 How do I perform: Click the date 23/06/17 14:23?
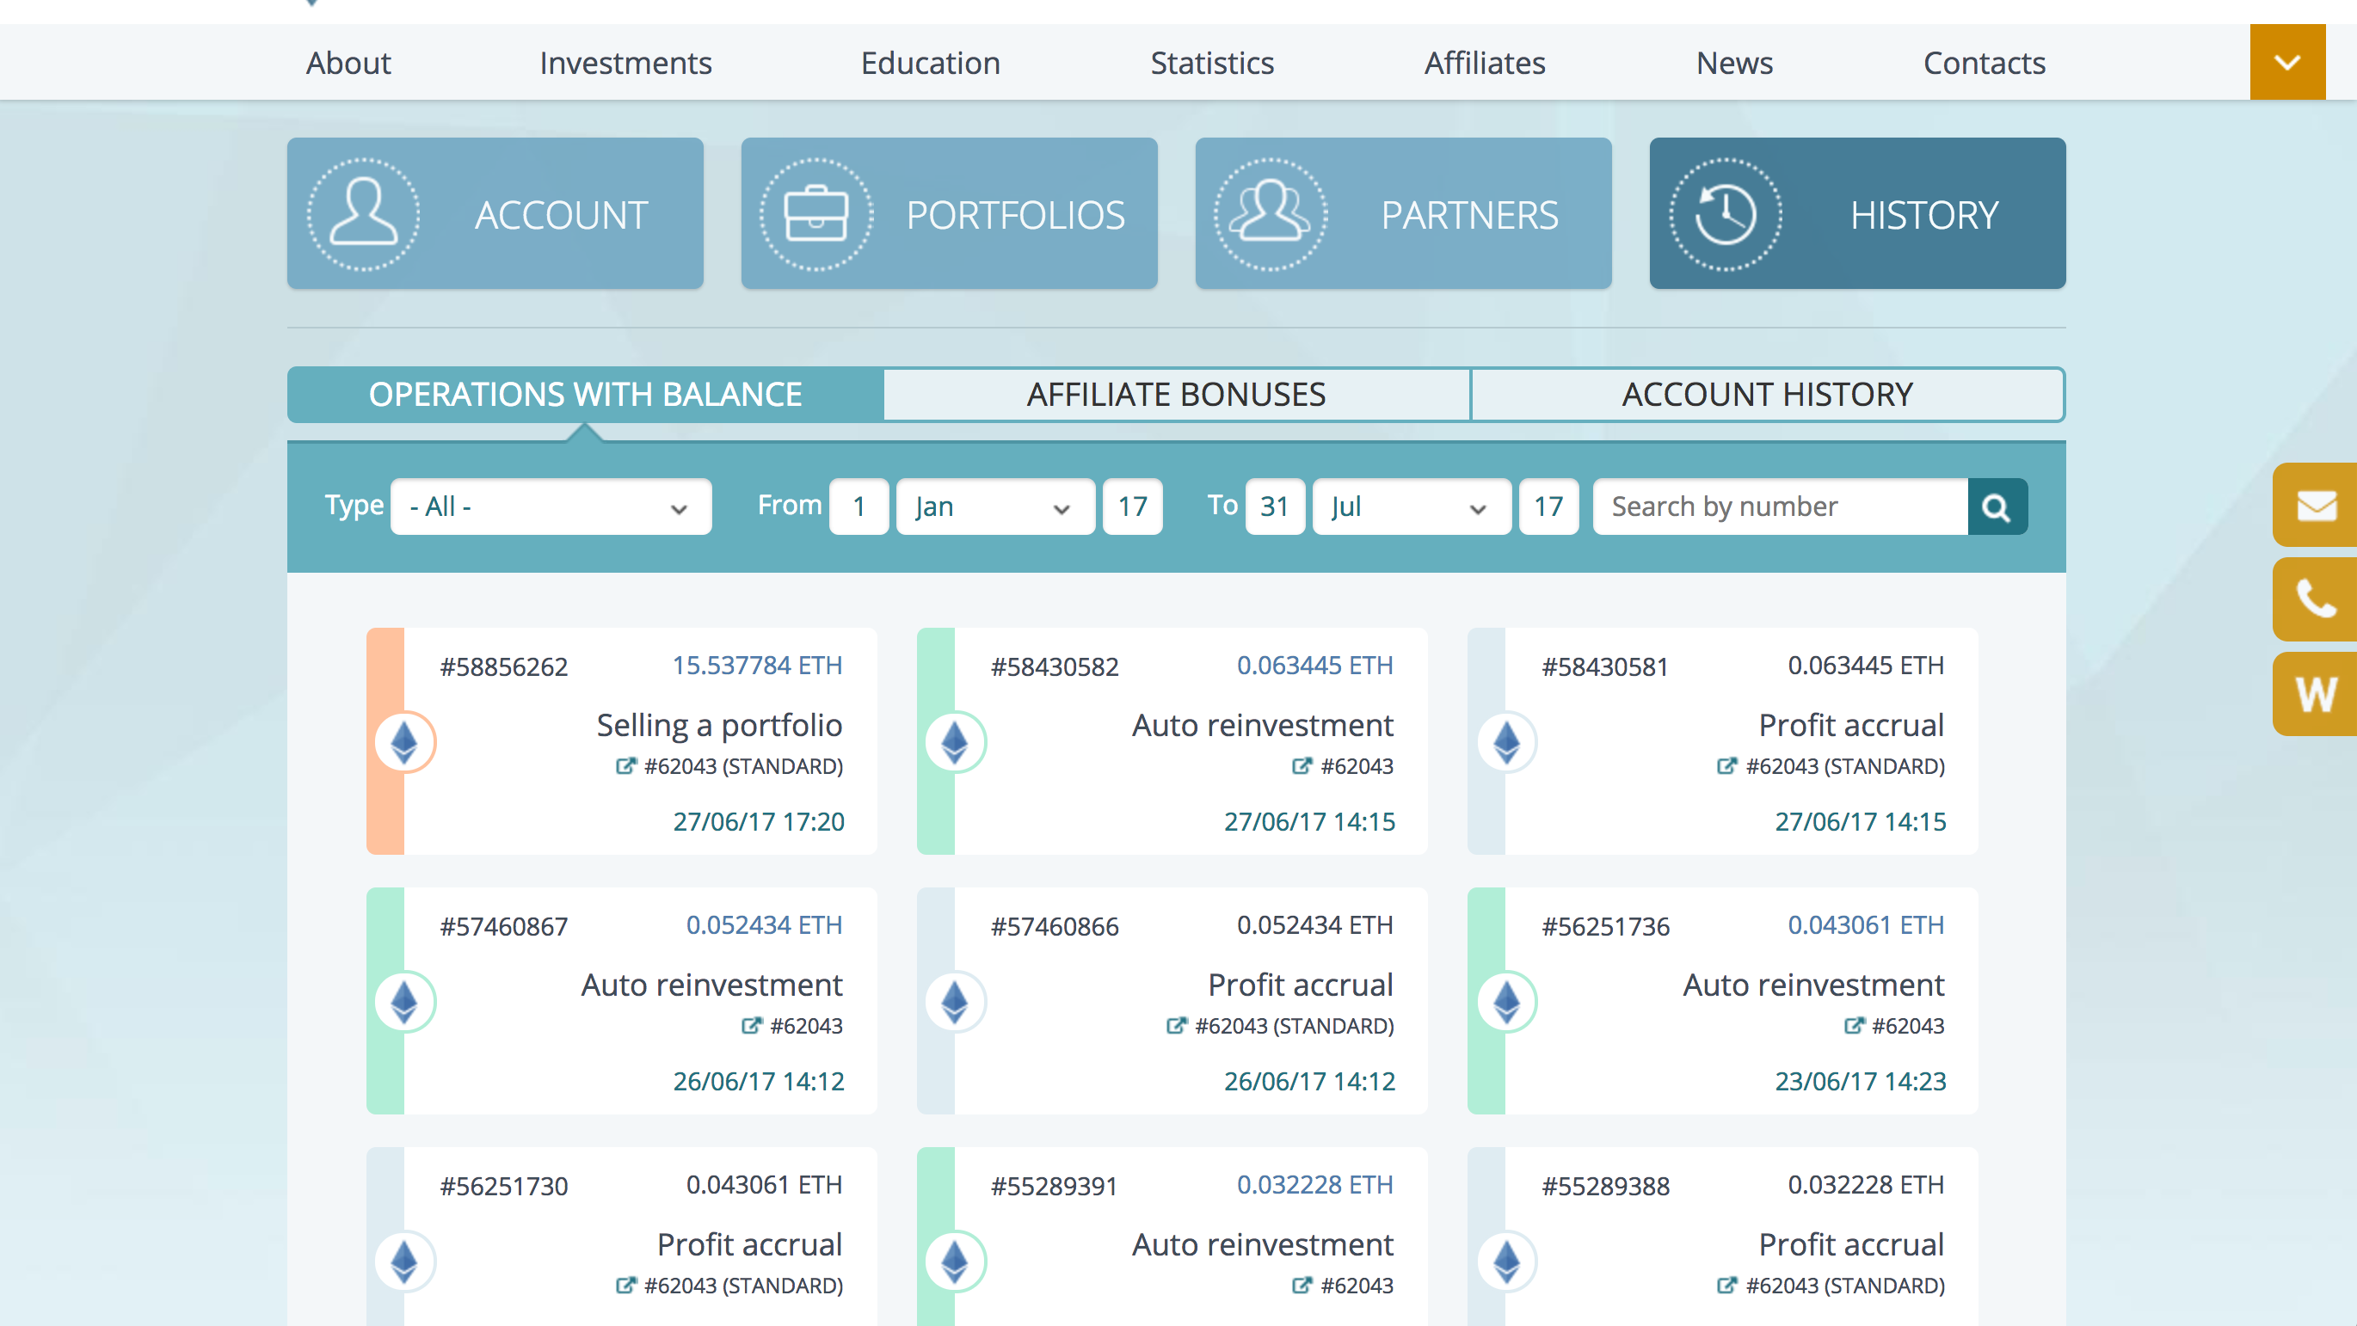coord(1861,1081)
